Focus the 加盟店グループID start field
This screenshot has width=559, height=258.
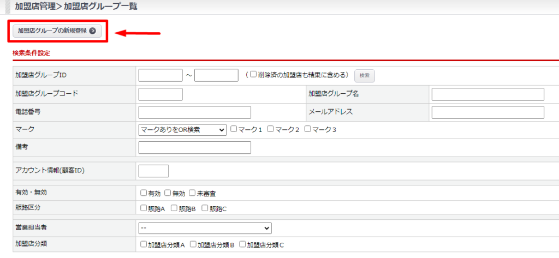click(x=160, y=75)
